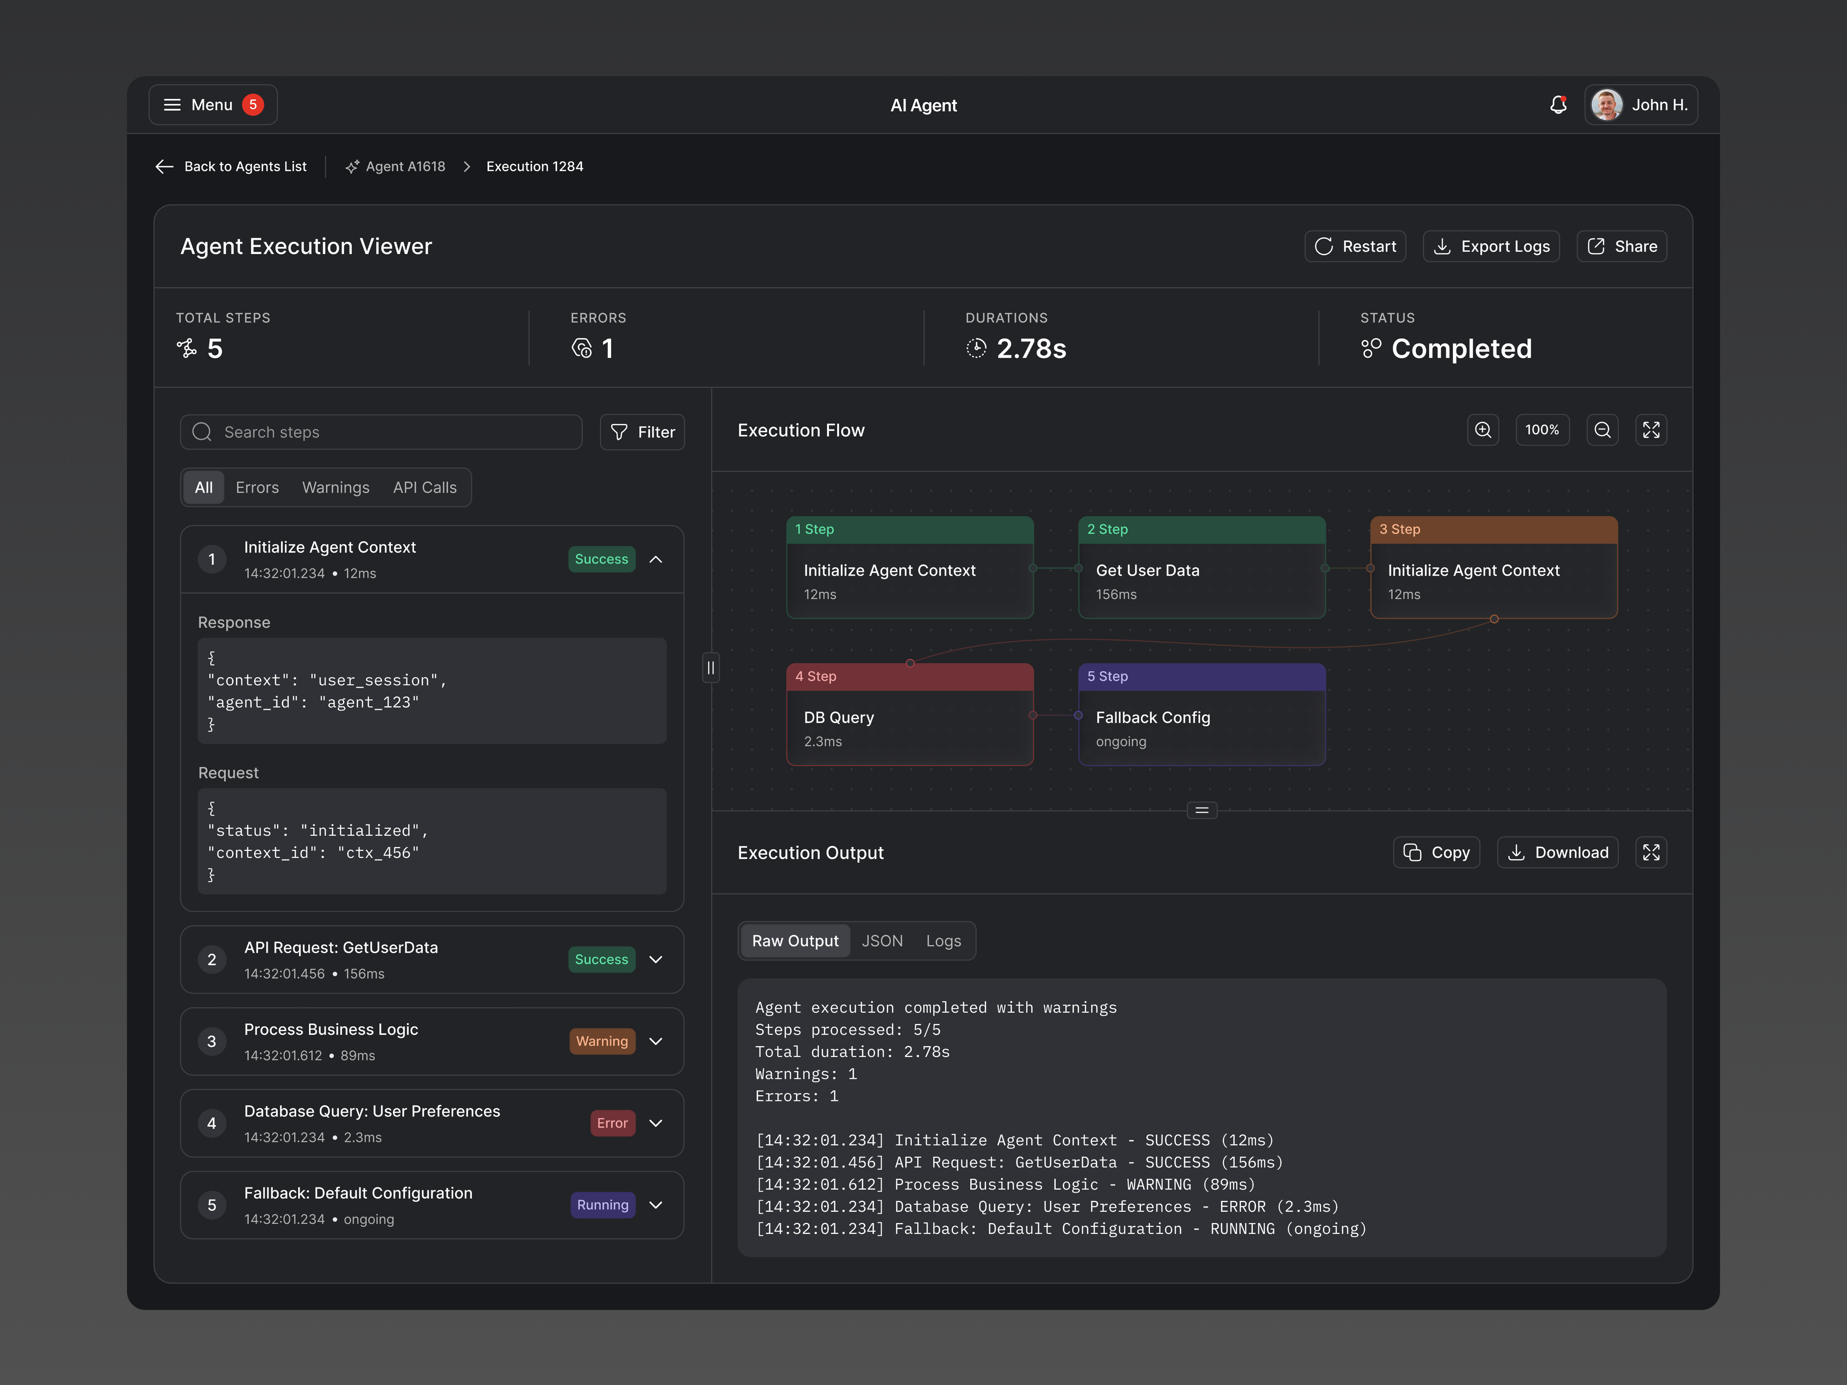
Task: Click the Running badge on step 5
Action: coord(603,1205)
